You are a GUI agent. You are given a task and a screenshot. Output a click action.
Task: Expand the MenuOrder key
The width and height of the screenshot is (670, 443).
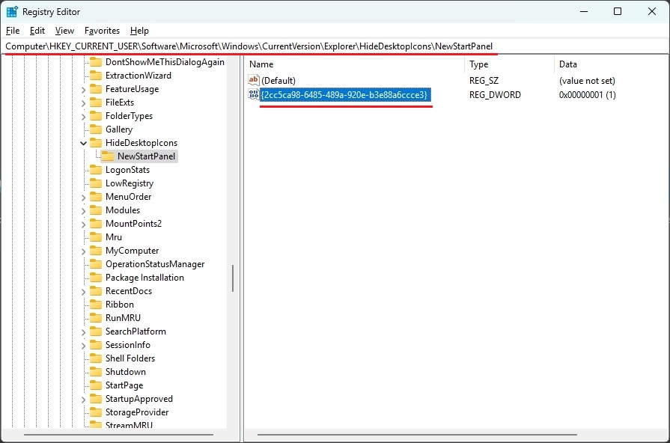point(83,198)
